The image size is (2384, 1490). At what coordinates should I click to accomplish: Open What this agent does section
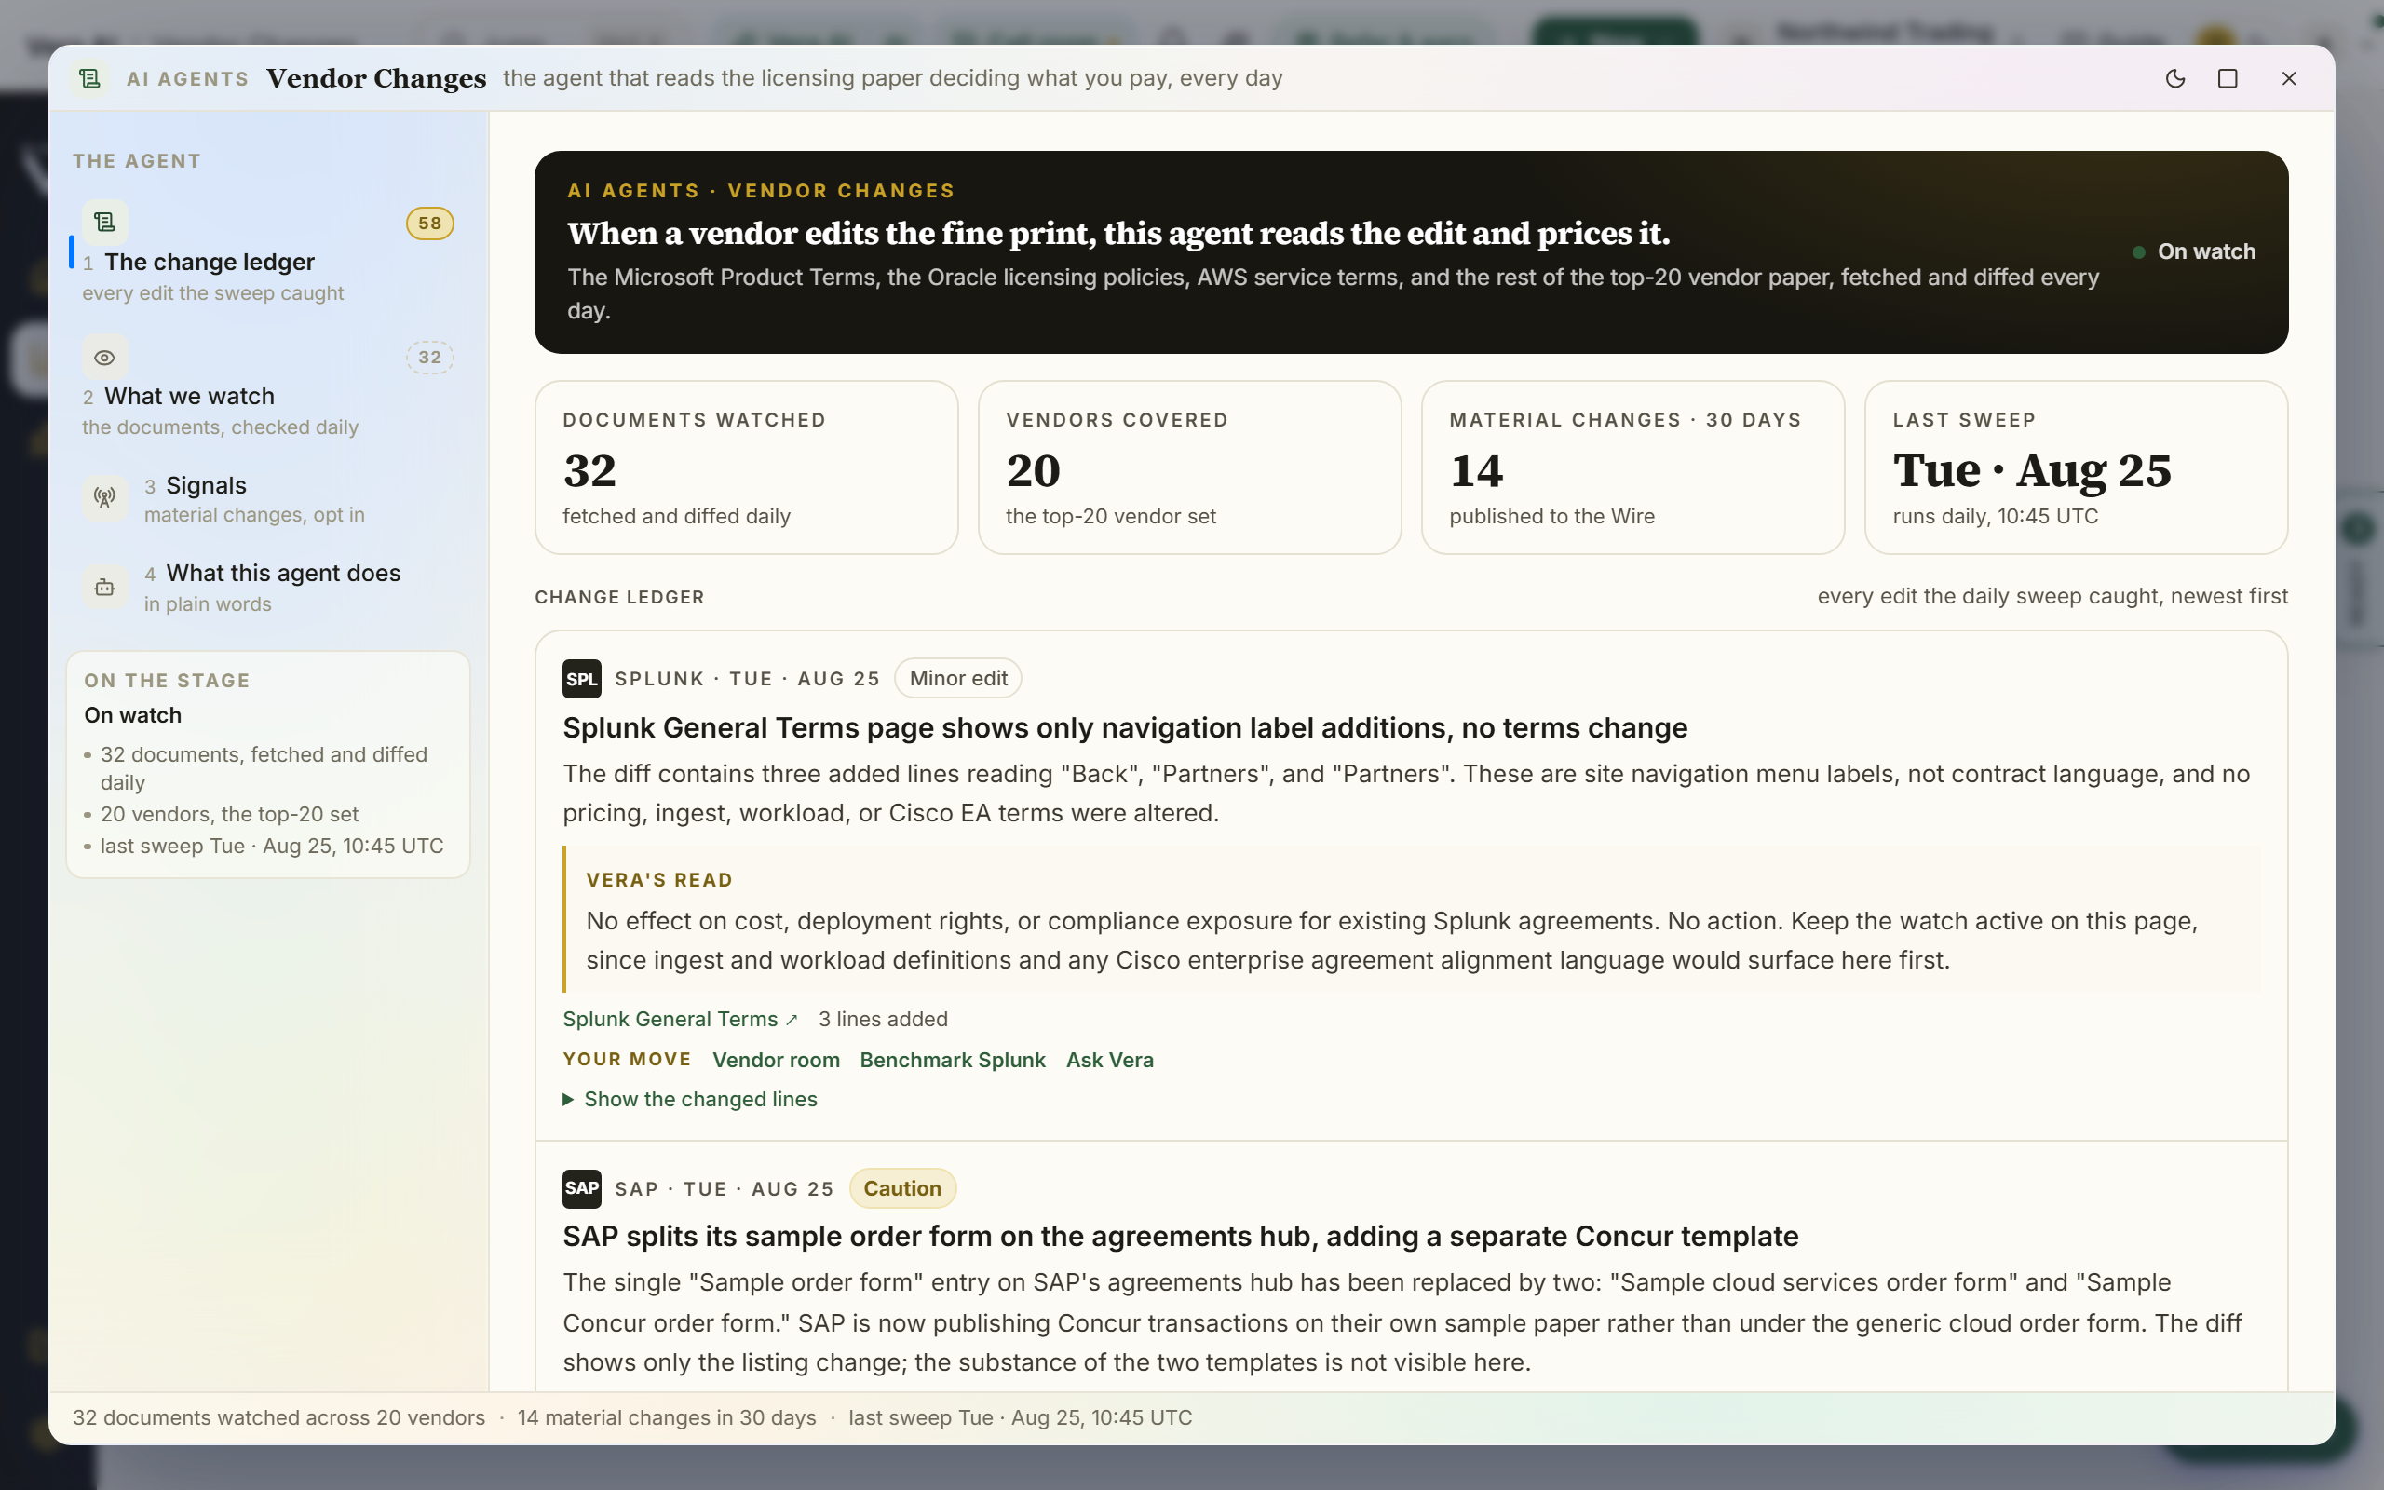pyautogui.click(x=268, y=588)
